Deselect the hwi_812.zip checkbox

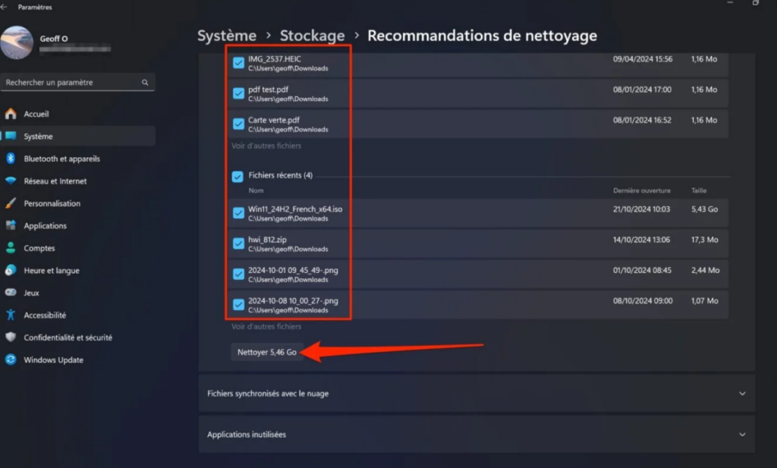tap(238, 243)
